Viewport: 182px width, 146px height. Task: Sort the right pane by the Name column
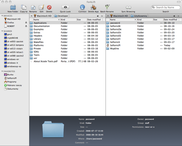pos(123,20)
